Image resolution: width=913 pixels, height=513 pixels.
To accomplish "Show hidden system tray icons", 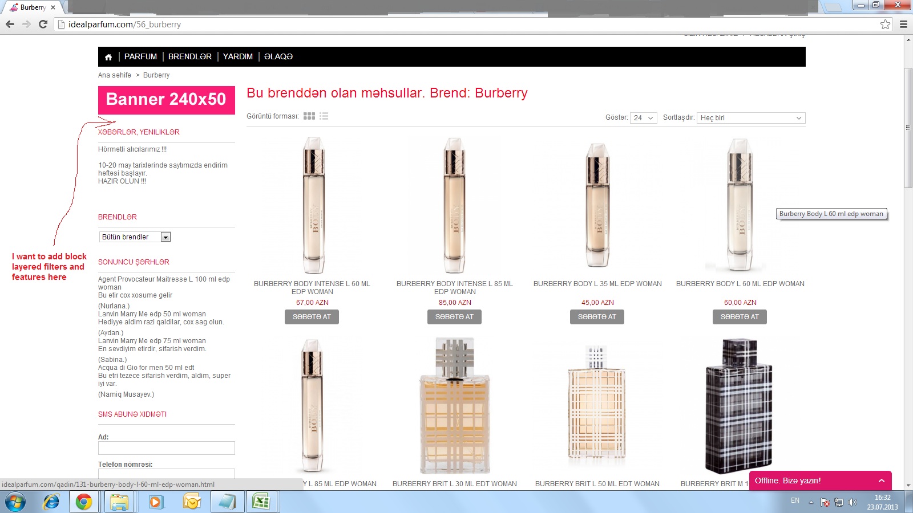I will pos(811,502).
